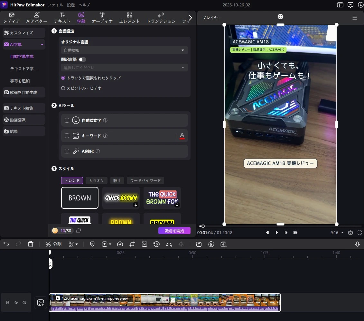This screenshot has height=321, width=364.
Task: Open the layout switch icon in the title bar
Action: coord(340,5)
